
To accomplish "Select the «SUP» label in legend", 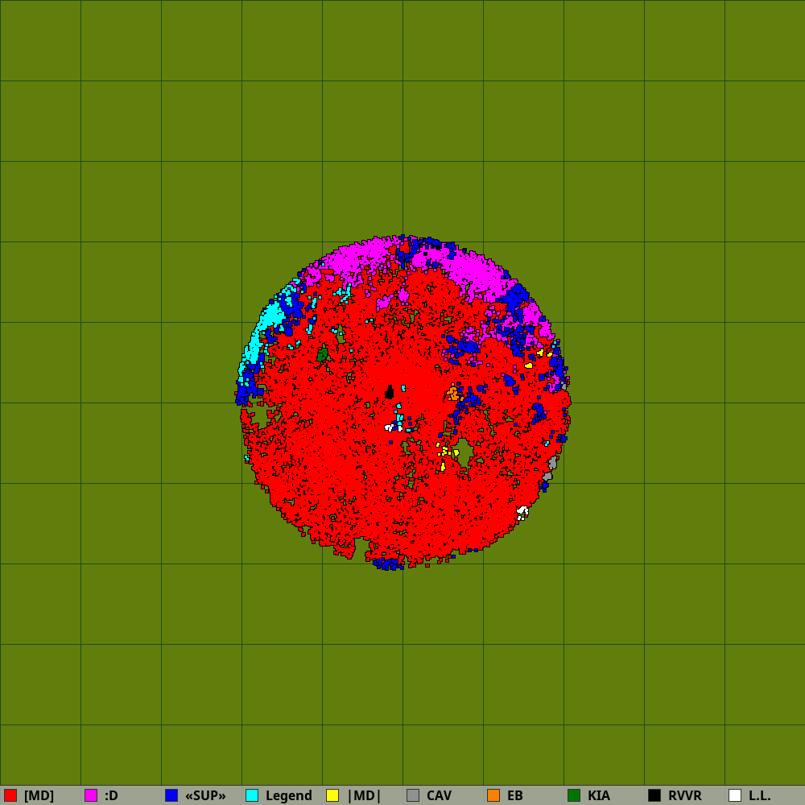I will point(205,795).
